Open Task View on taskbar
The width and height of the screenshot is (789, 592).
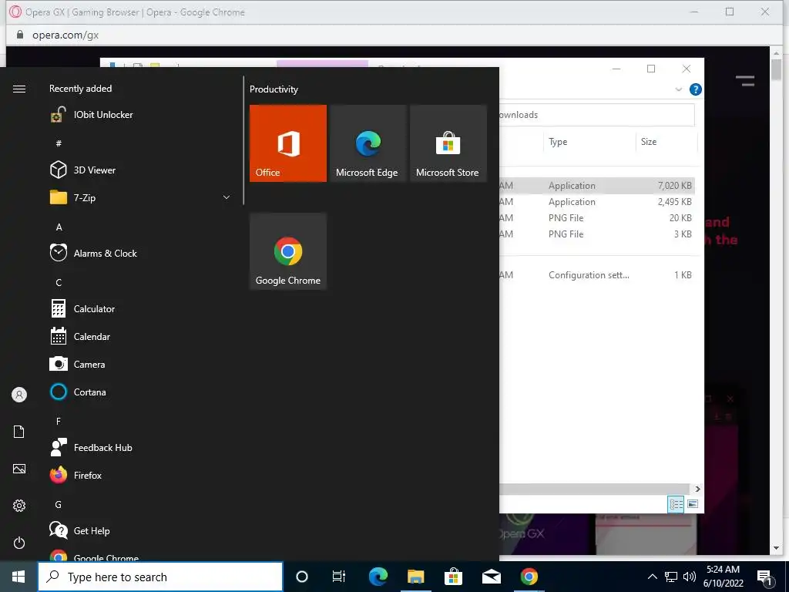click(x=339, y=577)
